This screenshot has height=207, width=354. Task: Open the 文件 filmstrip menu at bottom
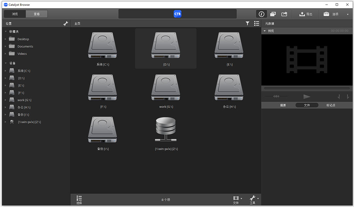tap(237, 200)
